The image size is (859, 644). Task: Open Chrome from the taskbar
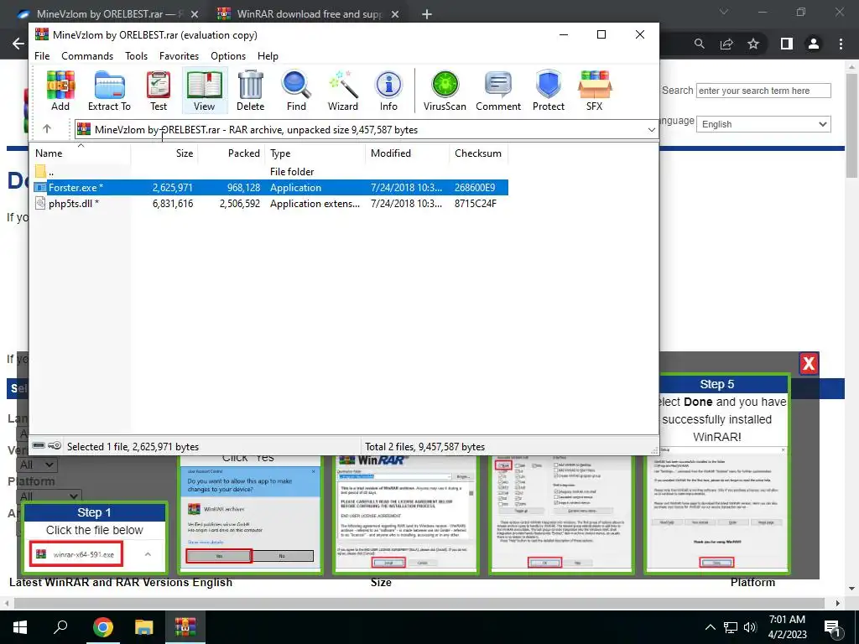[103, 627]
